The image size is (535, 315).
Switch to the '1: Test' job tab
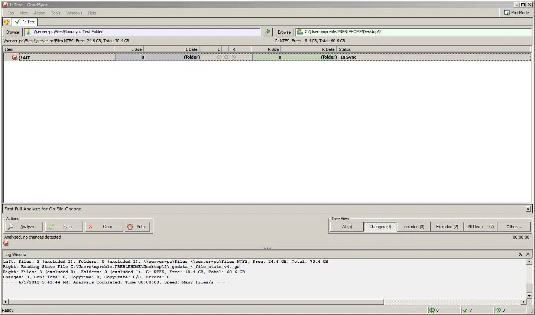point(25,22)
